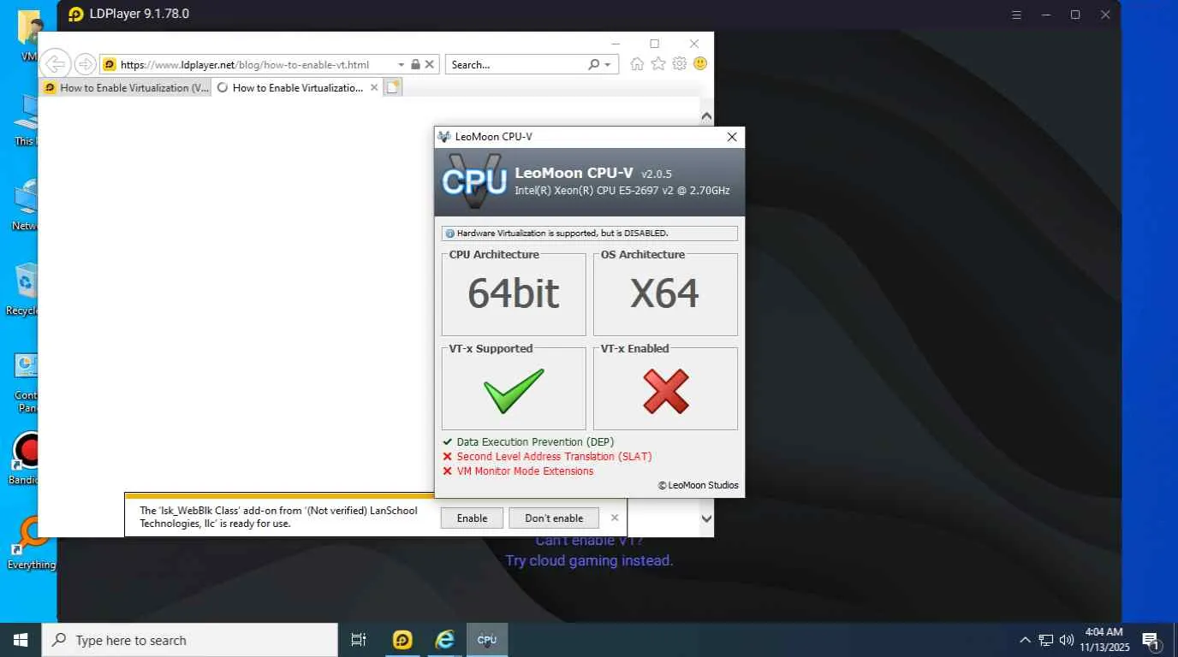The width and height of the screenshot is (1178, 657).
Task: Expand the search provider dropdown arrow
Action: 608,64
